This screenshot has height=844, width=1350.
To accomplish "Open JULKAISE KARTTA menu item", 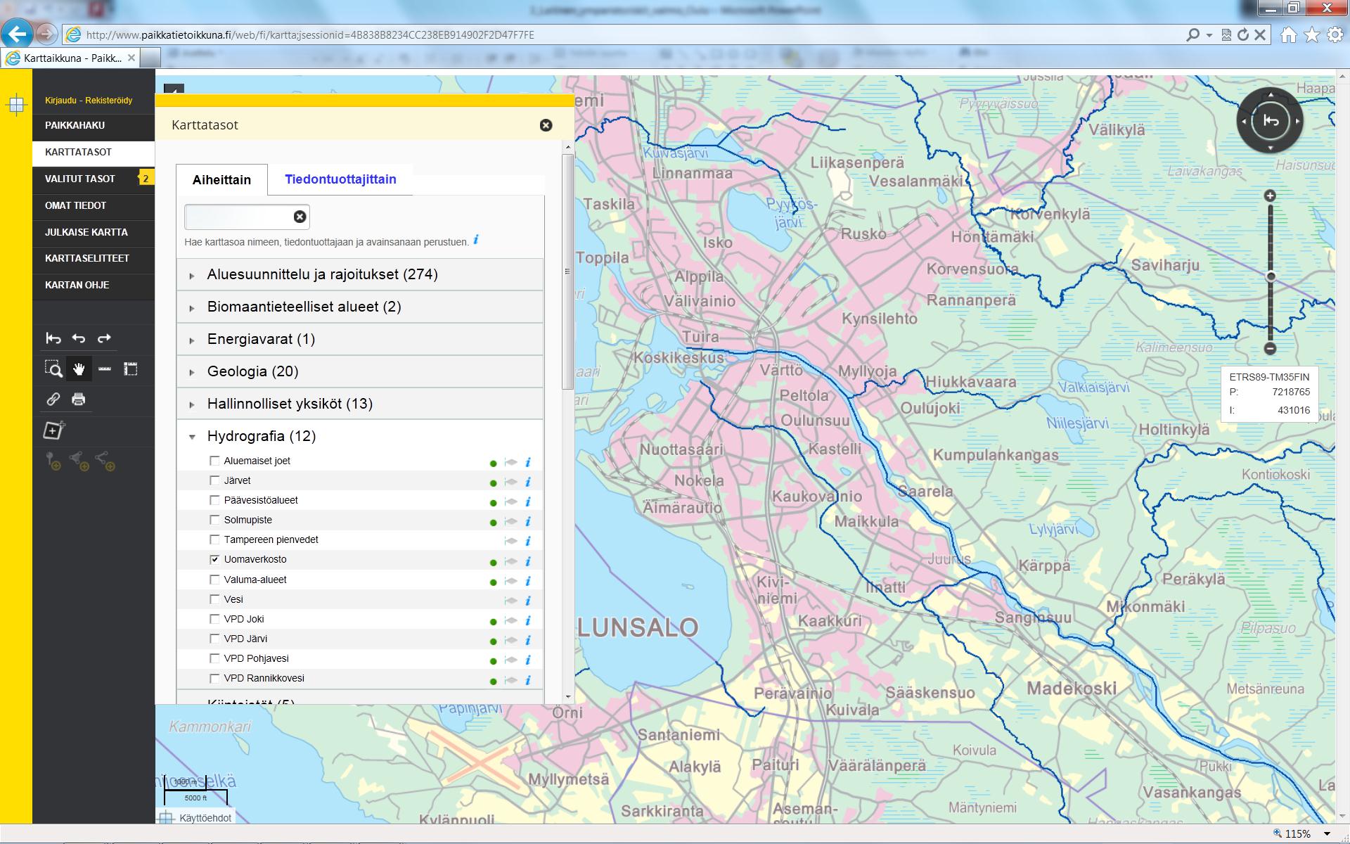I will point(94,232).
